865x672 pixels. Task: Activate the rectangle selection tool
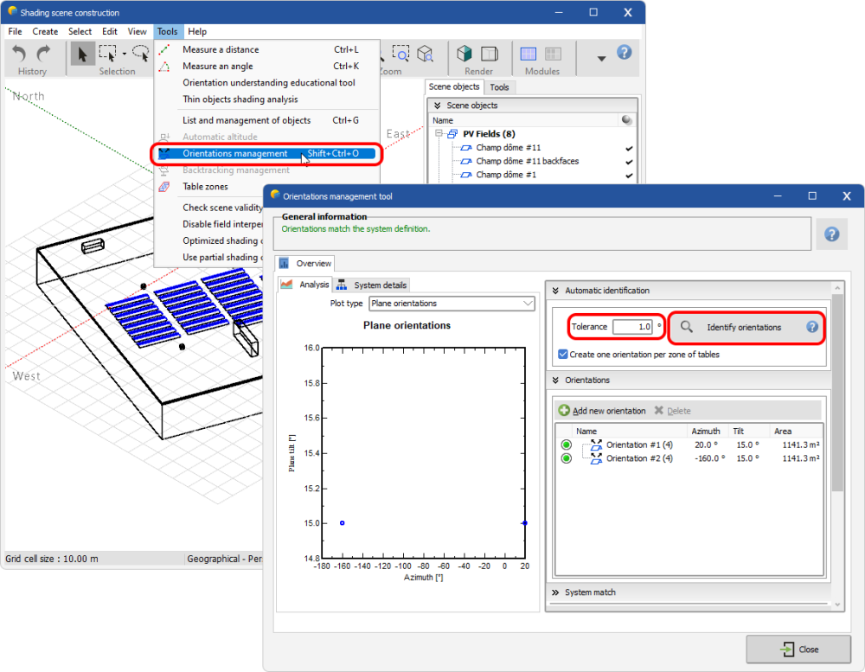[108, 54]
